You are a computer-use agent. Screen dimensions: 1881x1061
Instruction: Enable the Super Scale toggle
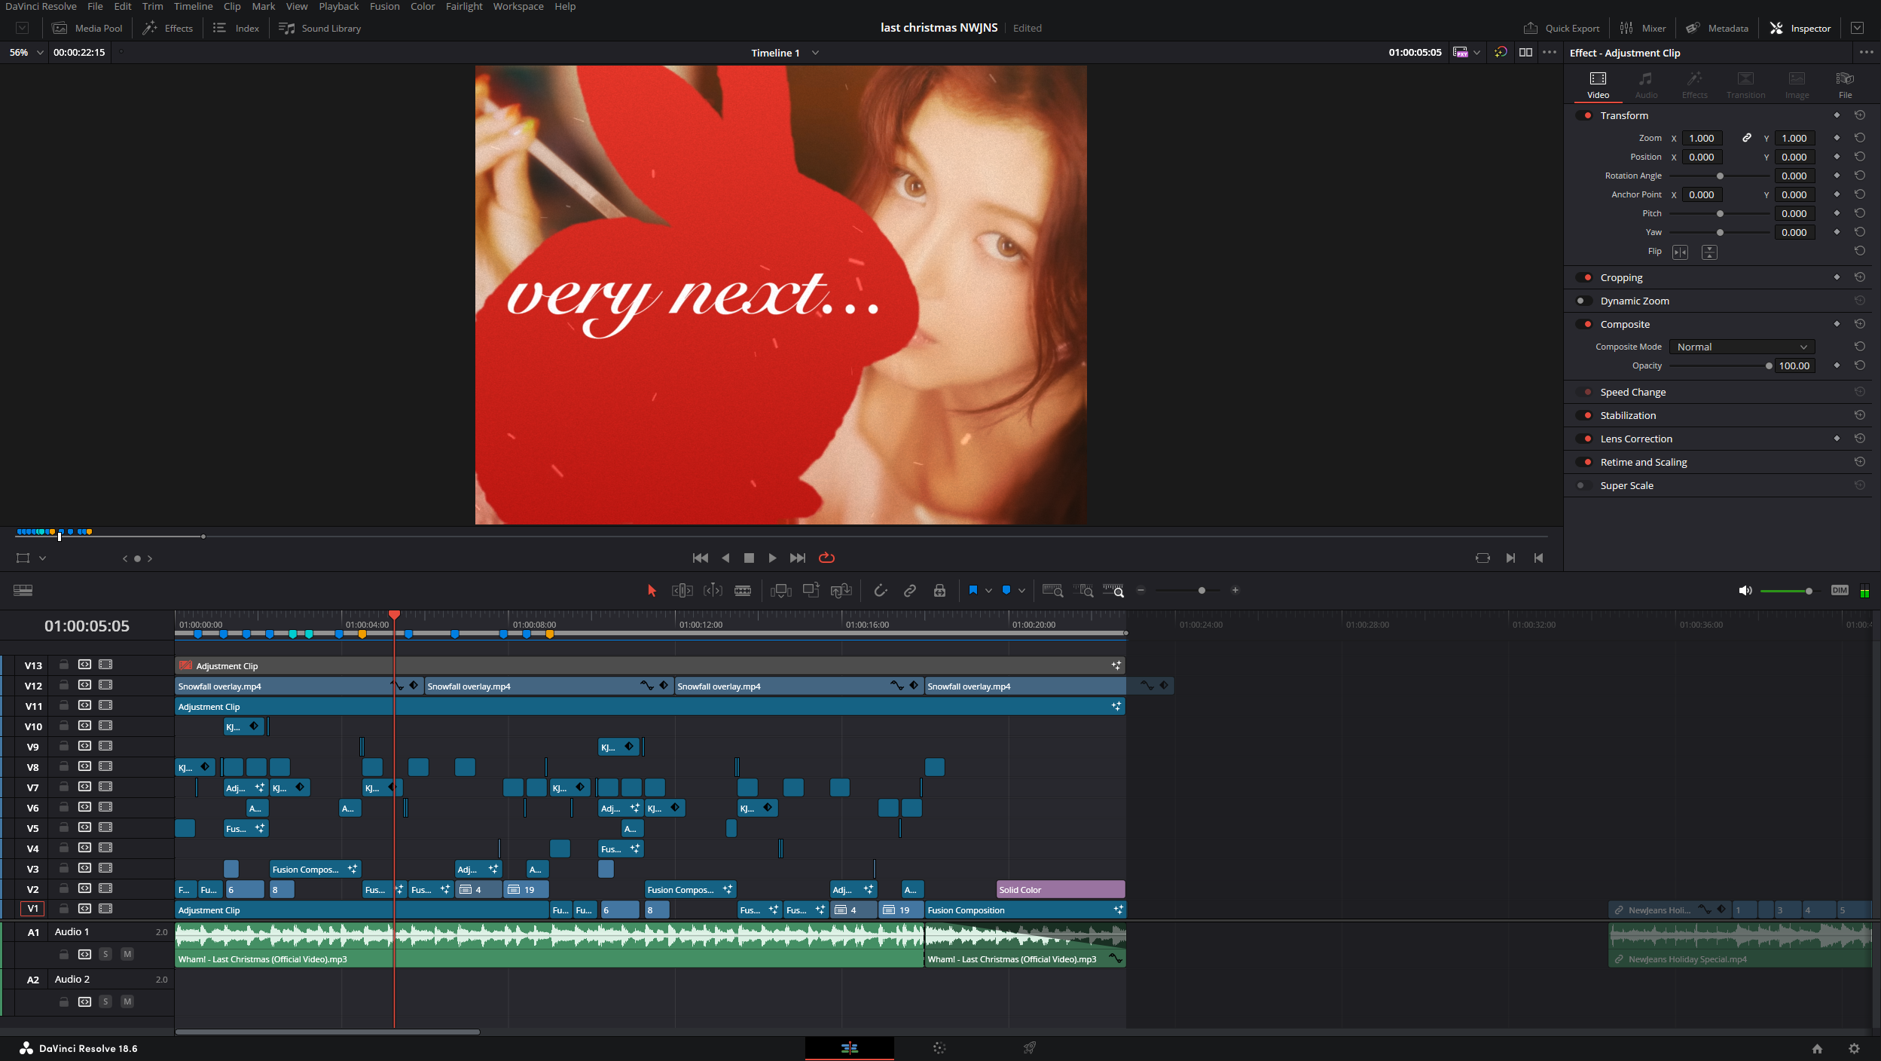coord(1584,485)
